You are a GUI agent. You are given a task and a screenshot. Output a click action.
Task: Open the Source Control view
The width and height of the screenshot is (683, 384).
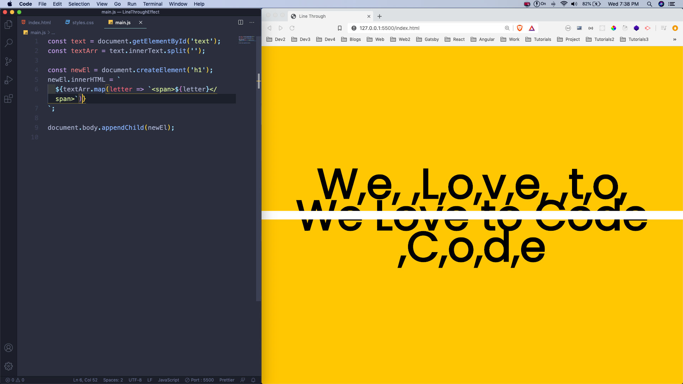(9, 62)
